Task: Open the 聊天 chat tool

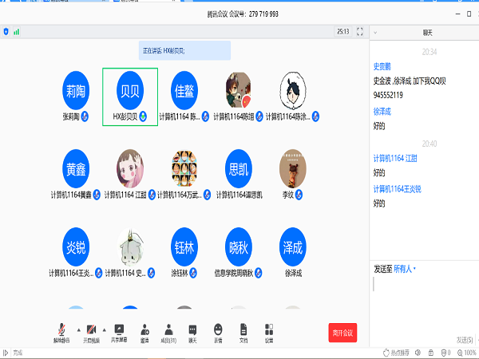Action: 192,333
